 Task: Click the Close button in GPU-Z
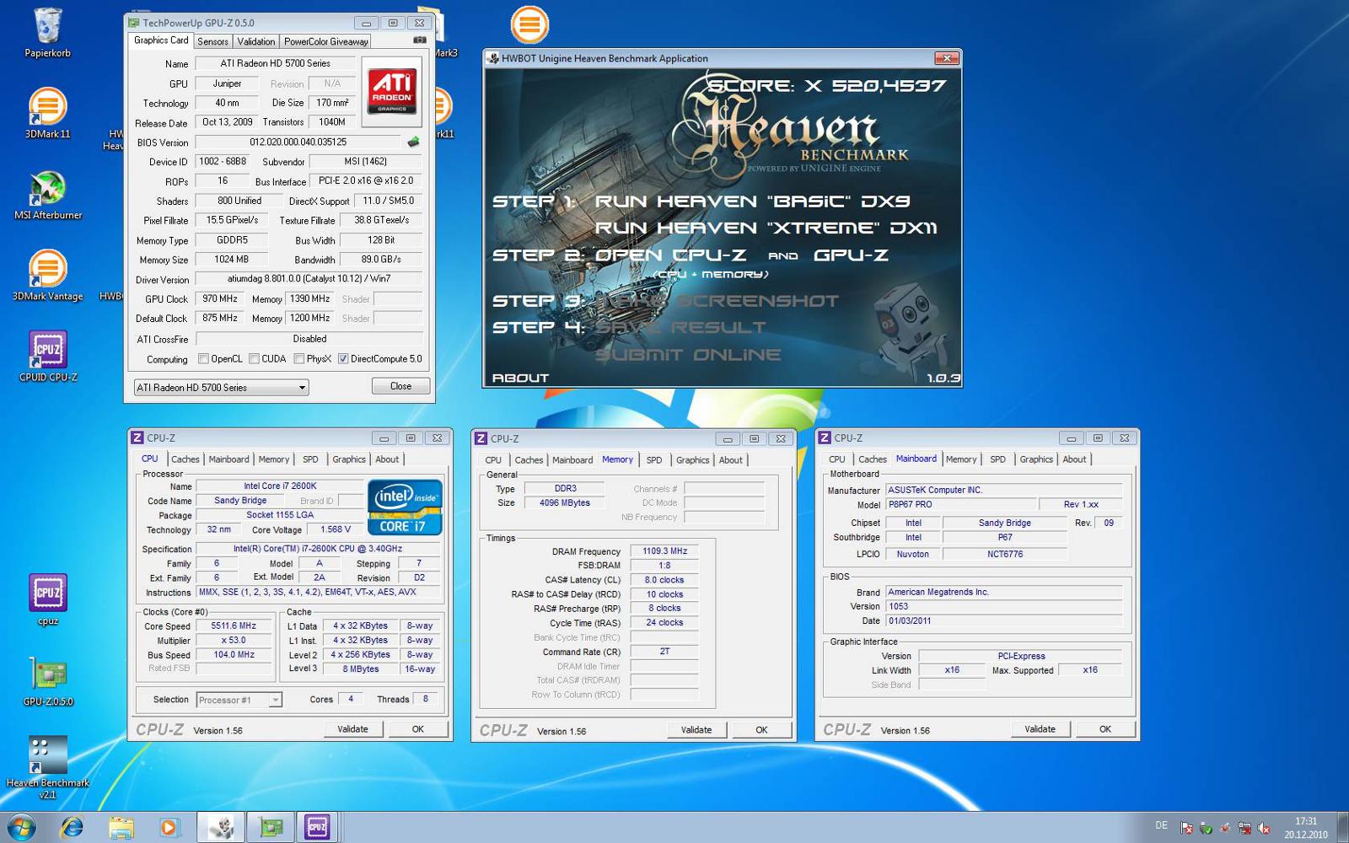click(x=400, y=386)
